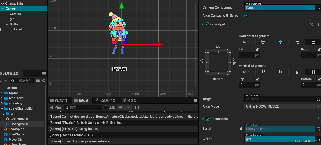321x145 pixels.
Task: Open assets panel hamburger menu
Action: 44,74
